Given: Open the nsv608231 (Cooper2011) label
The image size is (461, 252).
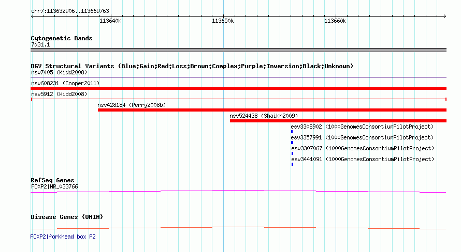Looking at the screenshot, I should tap(65, 83).
